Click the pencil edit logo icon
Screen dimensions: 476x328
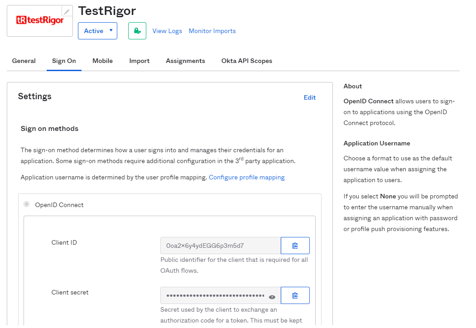coord(67,12)
